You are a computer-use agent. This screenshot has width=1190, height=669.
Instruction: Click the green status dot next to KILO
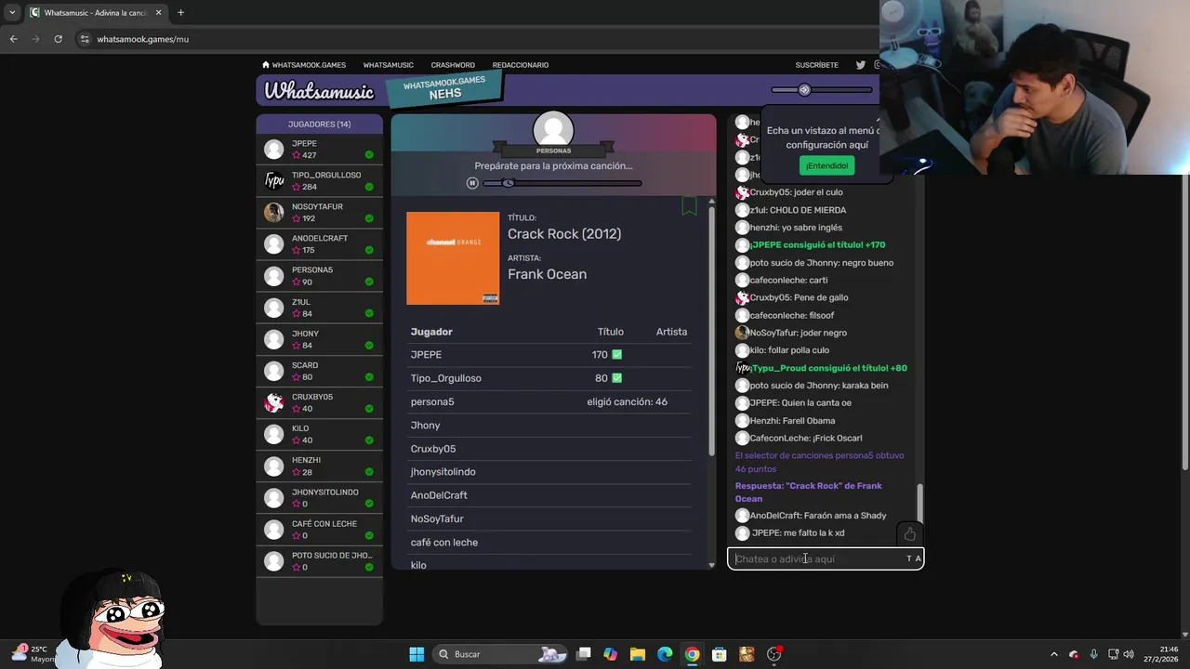click(369, 440)
